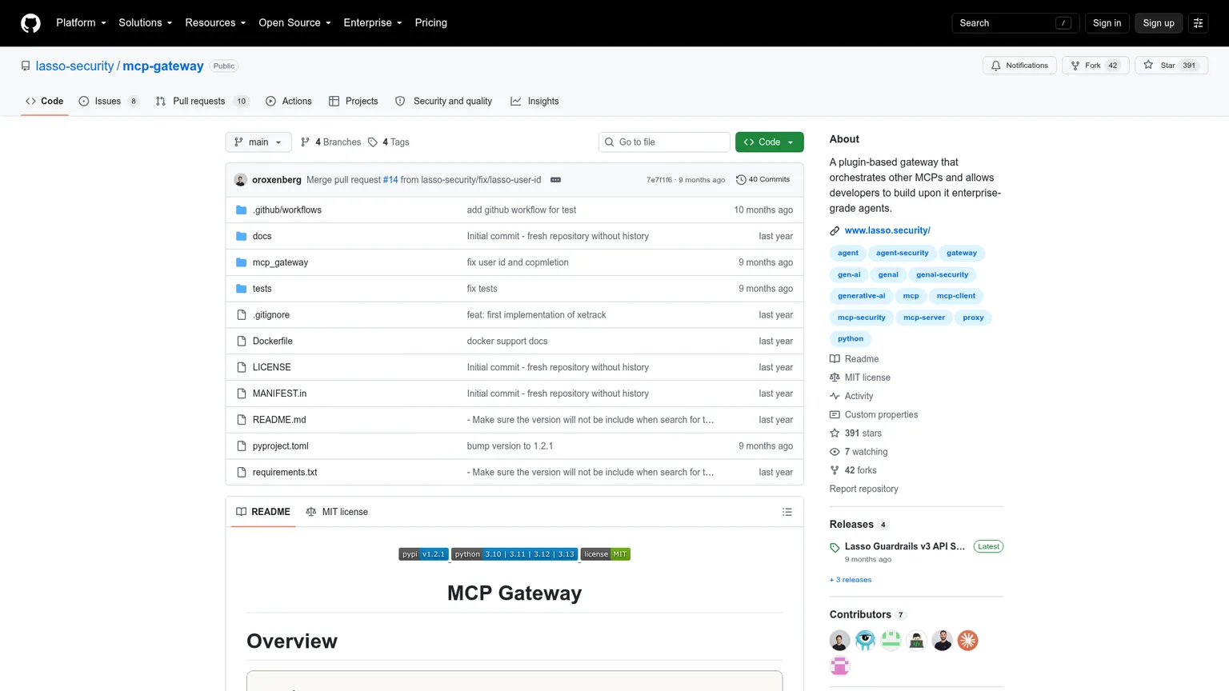
Task: Click the python versions badge
Action: click(x=514, y=554)
